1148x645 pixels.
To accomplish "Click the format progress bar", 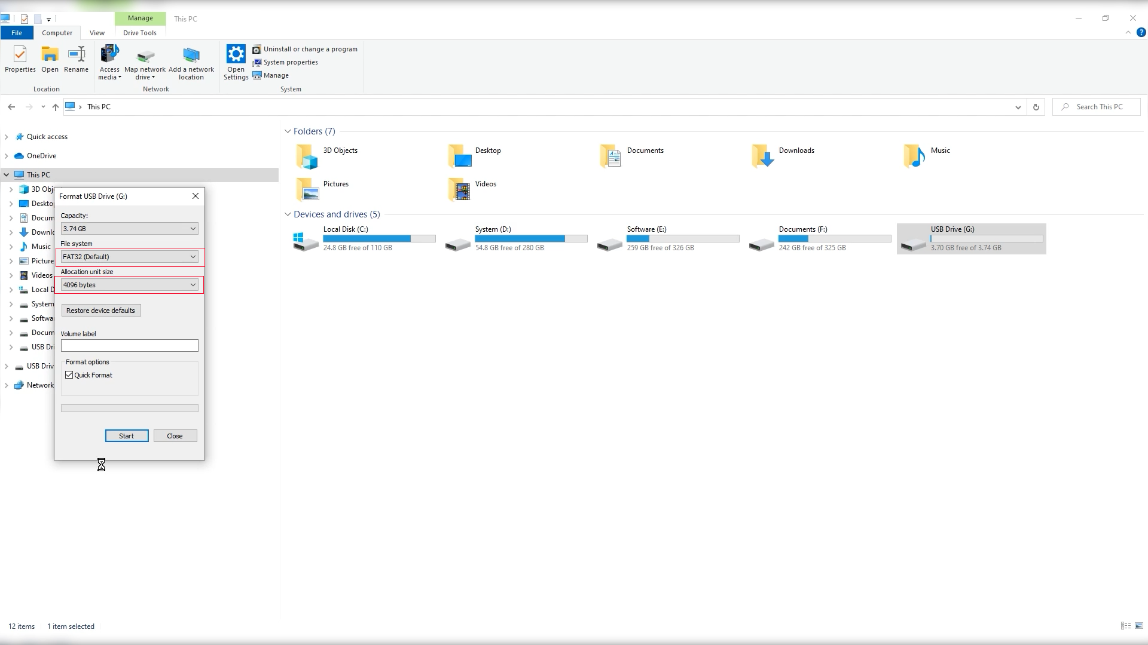I will [x=130, y=408].
